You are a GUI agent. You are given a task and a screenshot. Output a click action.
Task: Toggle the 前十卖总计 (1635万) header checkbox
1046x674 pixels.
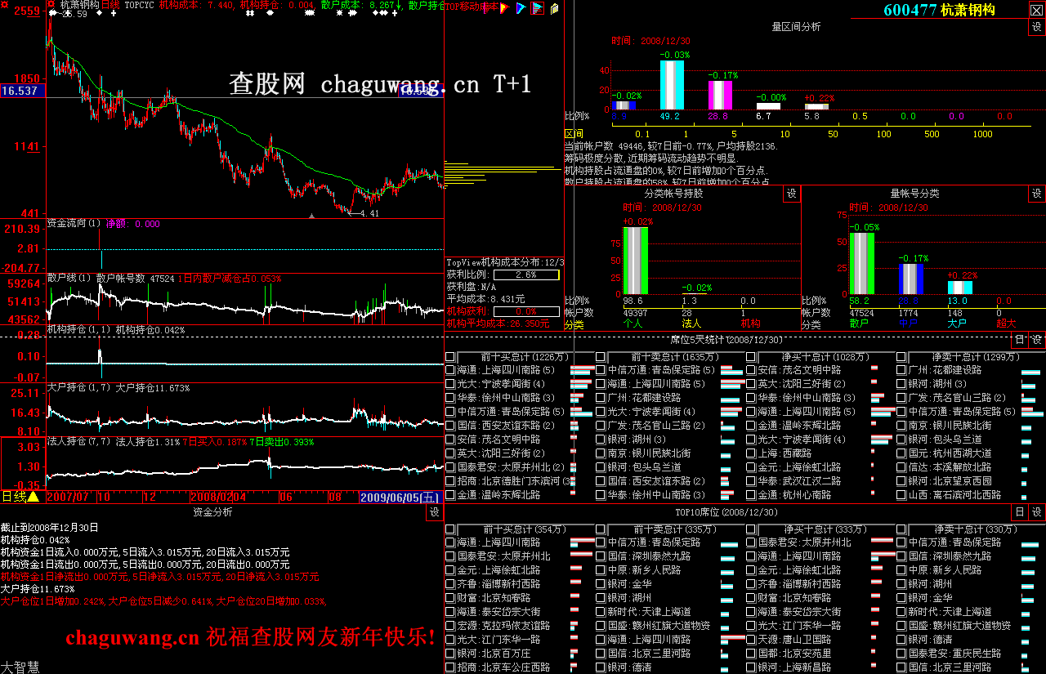pos(601,357)
